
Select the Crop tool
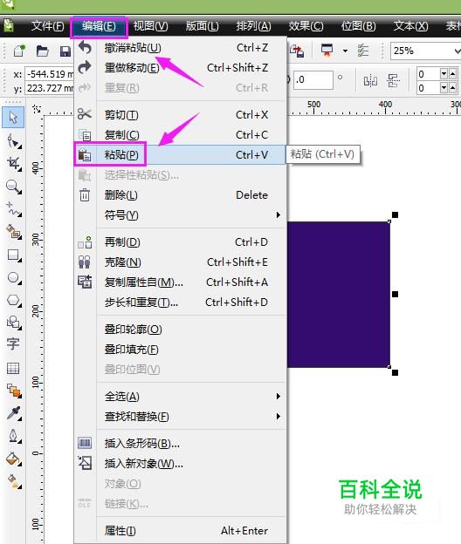pyautogui.click(x=14, y=163)
